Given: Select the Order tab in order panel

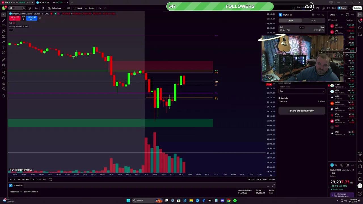Looking at the screenshot, I should point(290,20).
